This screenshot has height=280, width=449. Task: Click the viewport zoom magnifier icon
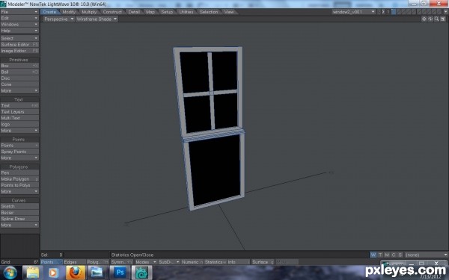(437, 19)
